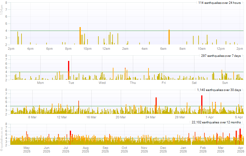
Task: Click the '114 earthquakes over 24 hours' label
Action: [219, 3]
